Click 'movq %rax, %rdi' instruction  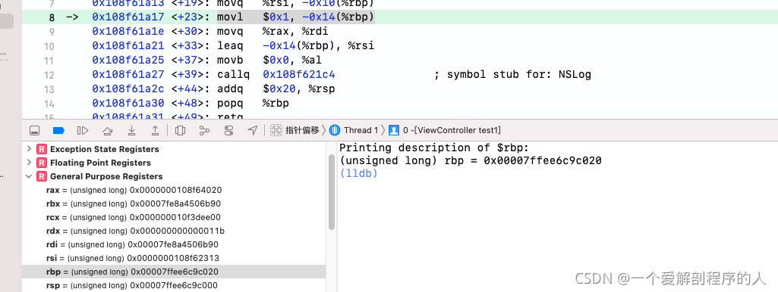pos(273,32)
